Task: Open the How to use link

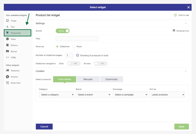Action: (x=182, y=15)
